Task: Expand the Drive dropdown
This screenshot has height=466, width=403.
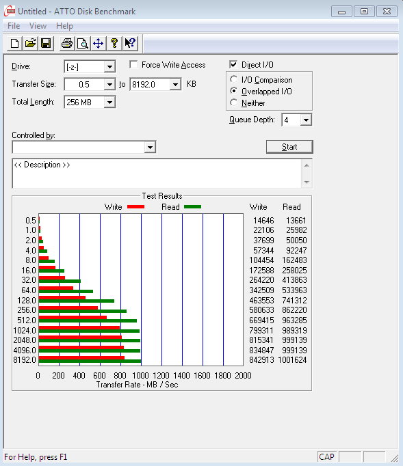Action: (x=109, y=67)
